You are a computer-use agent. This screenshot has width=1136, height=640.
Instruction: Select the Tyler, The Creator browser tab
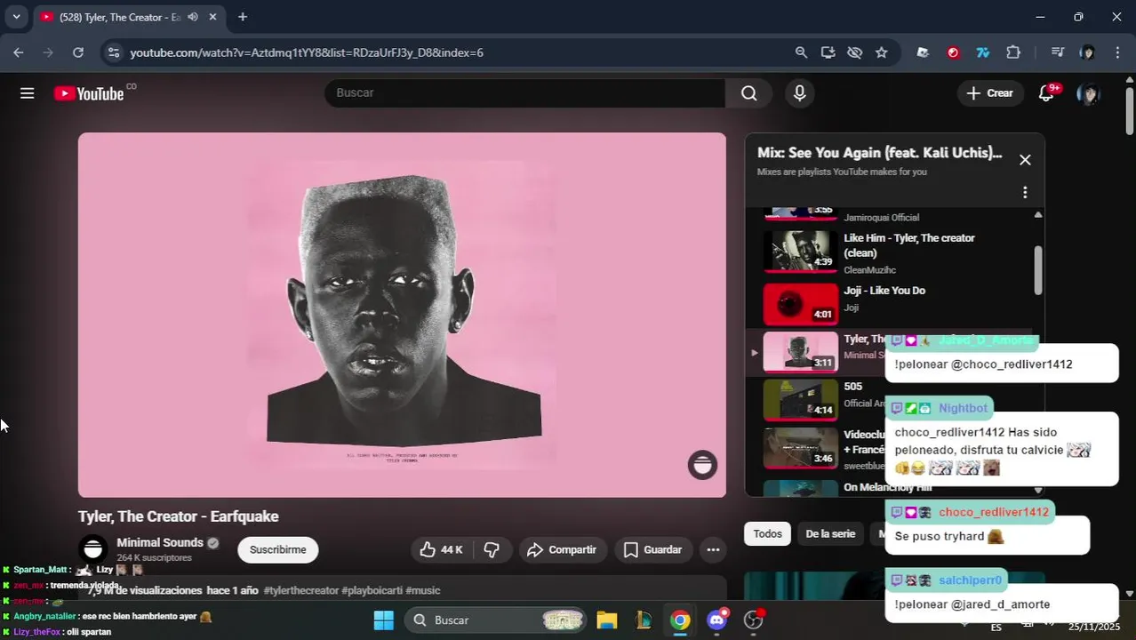pyautogui.click(x=129, y=17)
